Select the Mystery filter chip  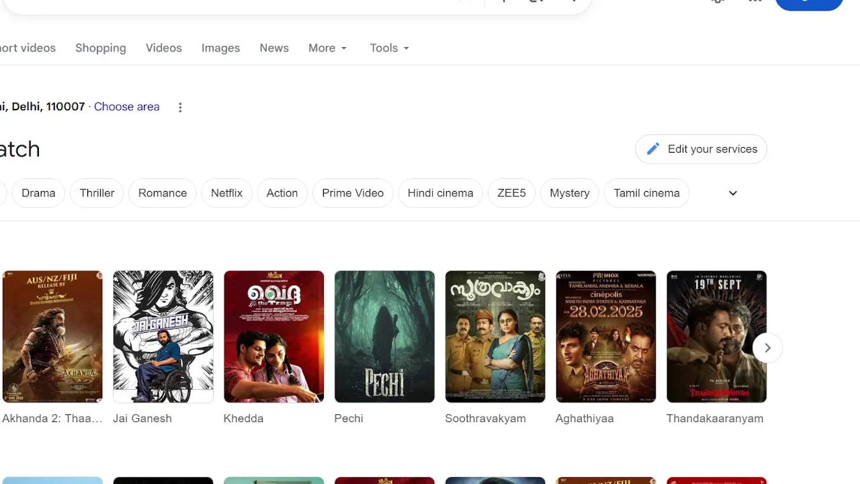coord(570,193)
